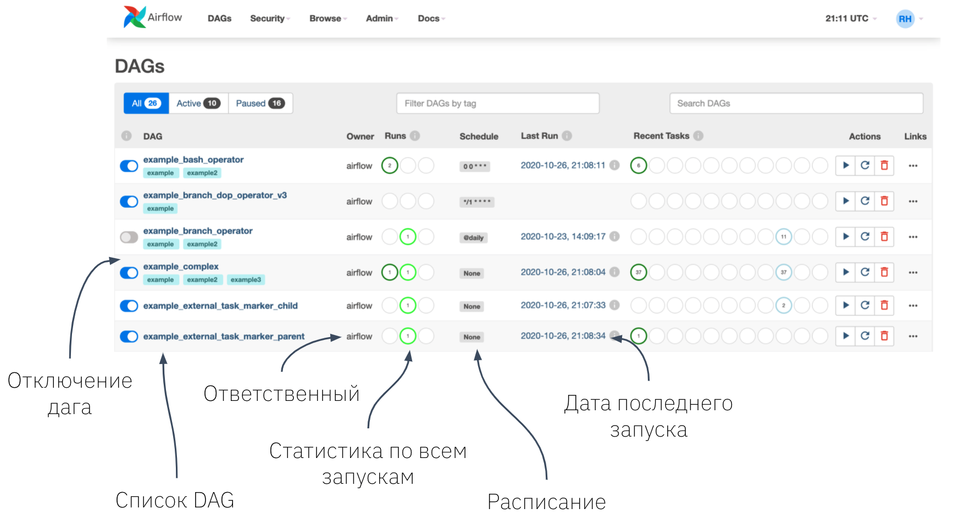Viewport: 965px width, 525px height.
Task: Click the info icon beside Last Run header
Action: [x=567, y=136]
